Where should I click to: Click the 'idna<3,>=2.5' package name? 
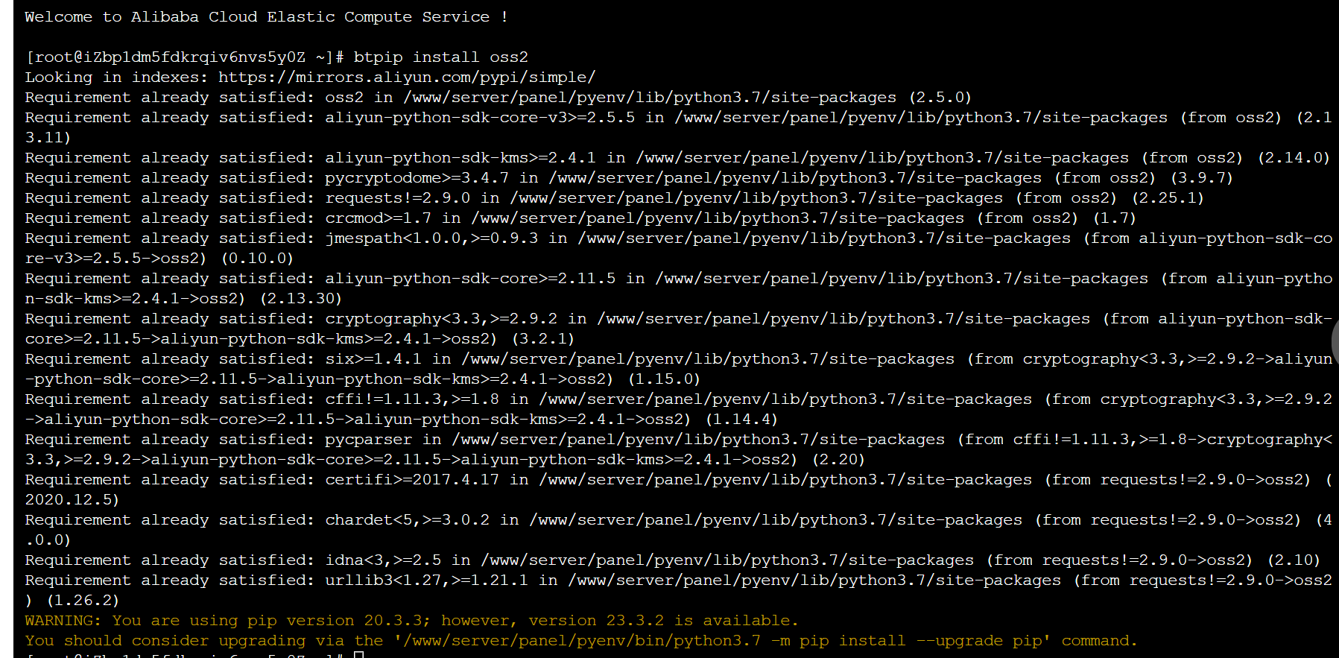tap(383, 560)
